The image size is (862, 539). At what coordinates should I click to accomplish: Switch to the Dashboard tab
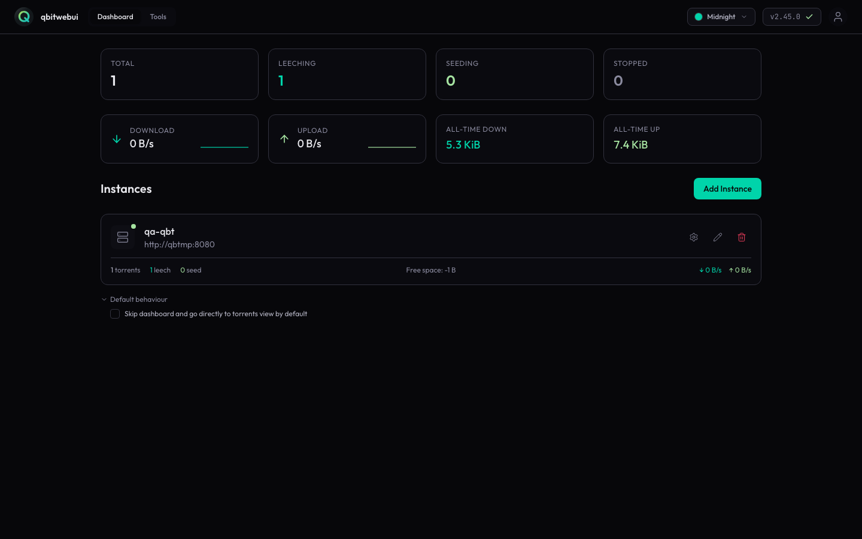pyautogui.click(x=116, y=17)
